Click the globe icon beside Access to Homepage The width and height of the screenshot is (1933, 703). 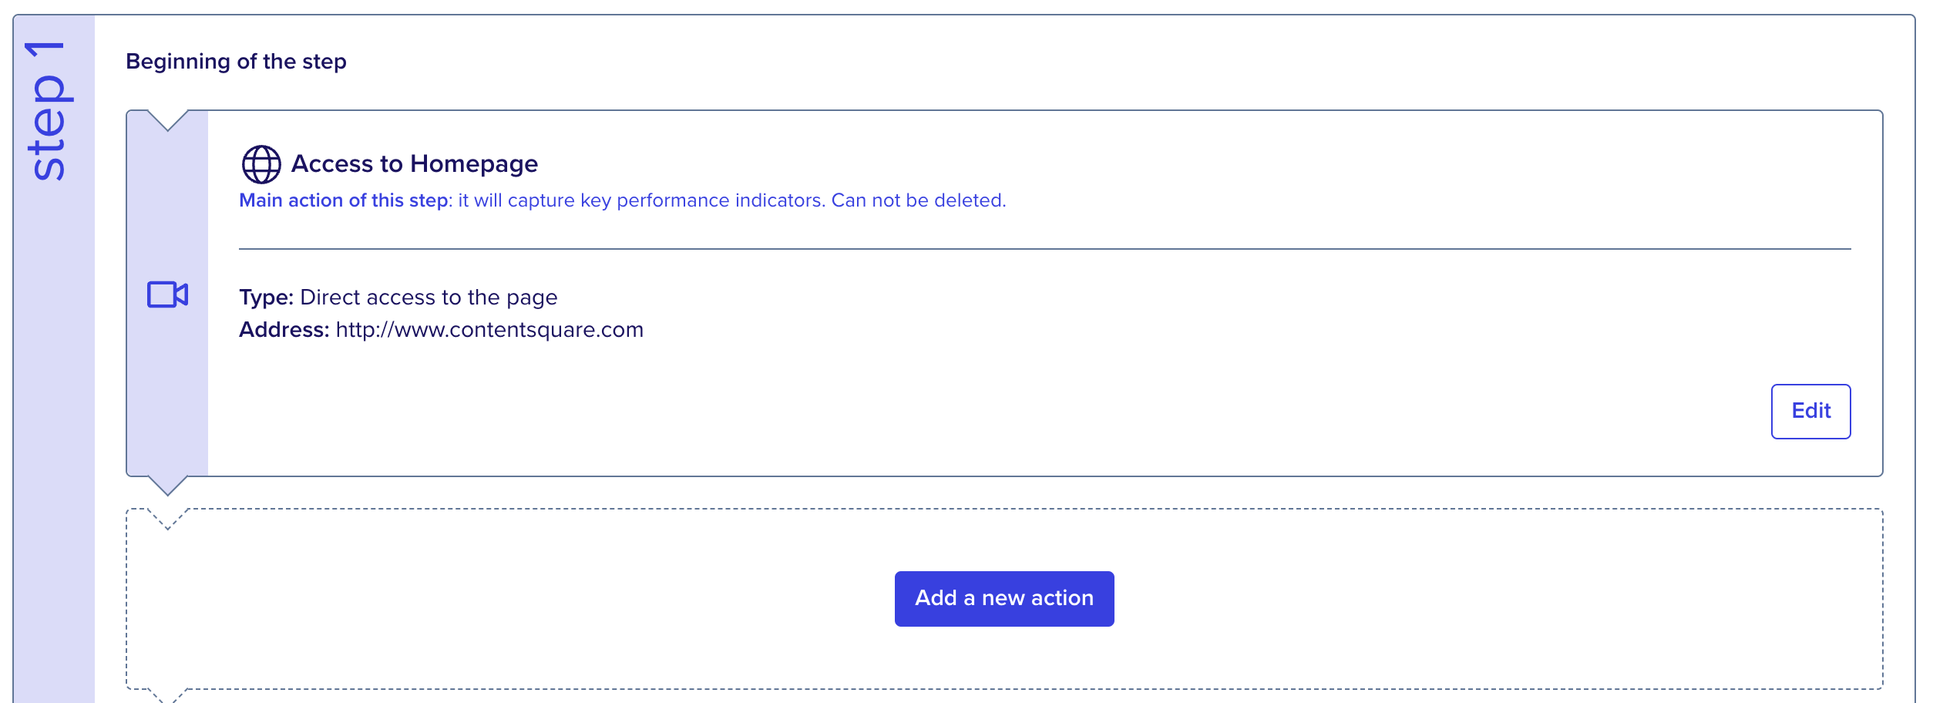point(261,164)
